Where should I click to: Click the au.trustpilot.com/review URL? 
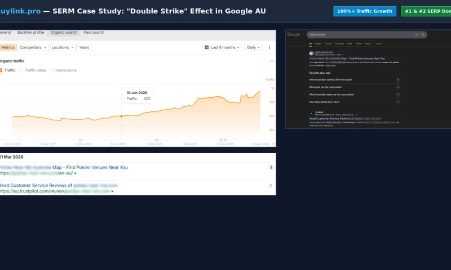(55, 191)
